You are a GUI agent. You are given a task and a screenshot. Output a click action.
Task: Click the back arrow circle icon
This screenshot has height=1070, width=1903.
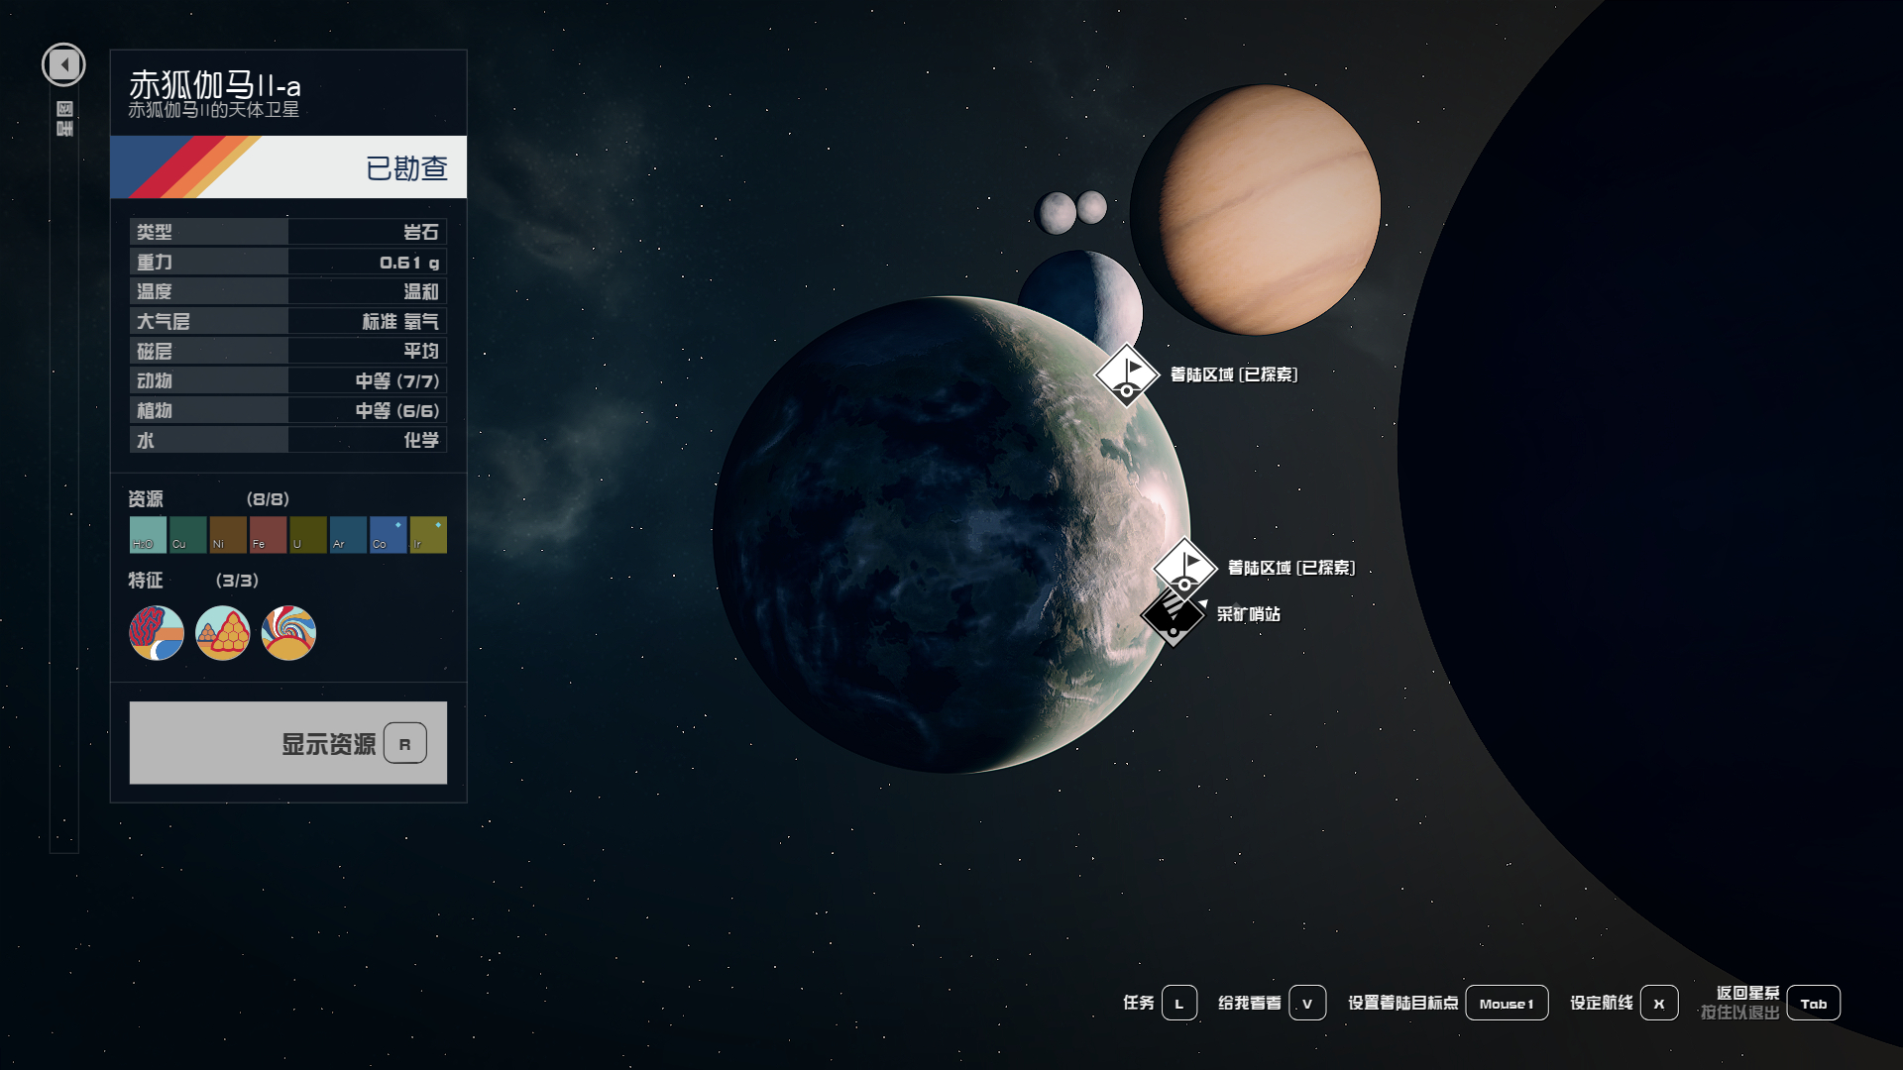tap(63, 65)
